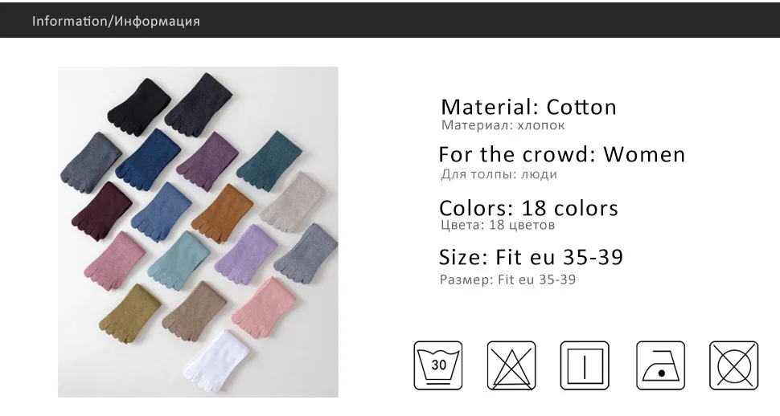
Task: Select the navy blue toe sock
Action: click(147, 159)
